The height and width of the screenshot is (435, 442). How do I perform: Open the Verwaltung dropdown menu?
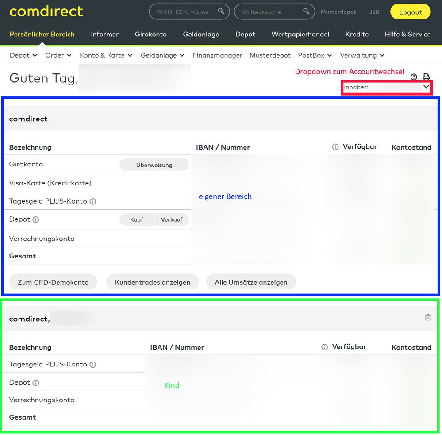coord(362,55)
